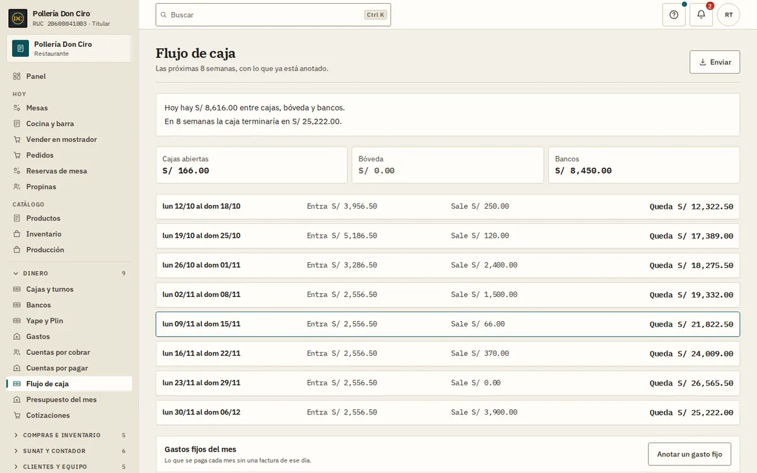The height and width of the screenshot is (473, 757).
Task: Select Flujo de caja menu item
Action: click(x=69, y=384)
